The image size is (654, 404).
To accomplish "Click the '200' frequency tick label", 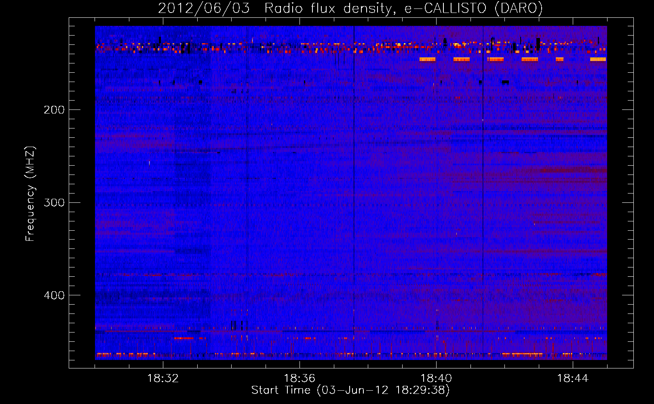I will coord(54,110).
